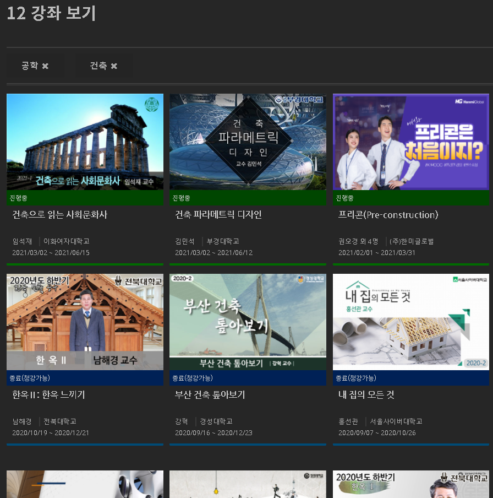Open bottom-right 2020년도 하반기 한옥 I thumbnail
The height and width of the screenshot is (498, 493).
pos(411,484)
